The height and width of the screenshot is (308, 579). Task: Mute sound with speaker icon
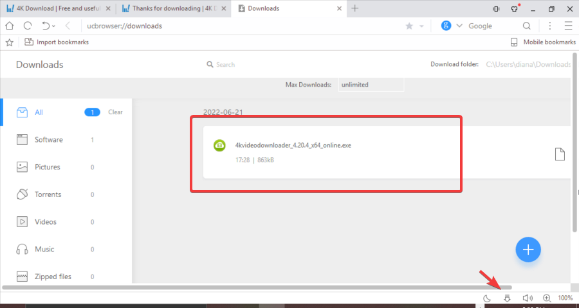[528, 298]
